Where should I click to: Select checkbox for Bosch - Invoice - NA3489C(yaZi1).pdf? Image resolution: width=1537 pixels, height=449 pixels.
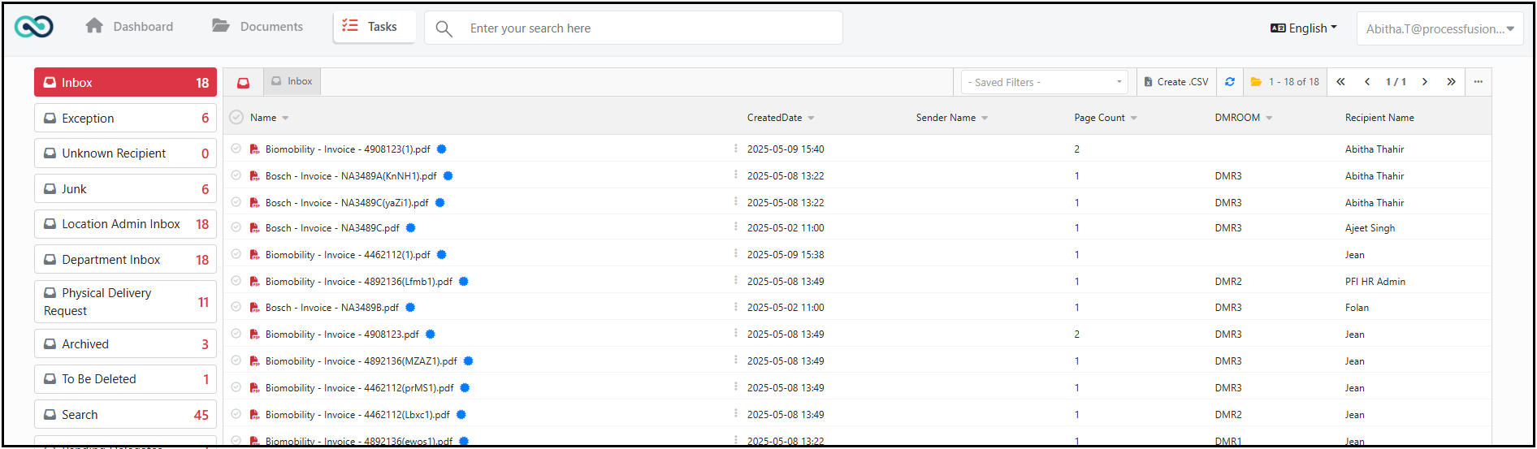[236, 202]
